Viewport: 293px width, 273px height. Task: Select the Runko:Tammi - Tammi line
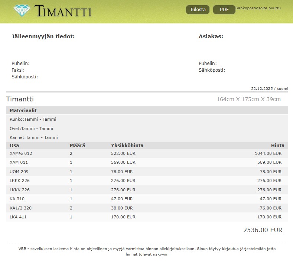point(33,119)
